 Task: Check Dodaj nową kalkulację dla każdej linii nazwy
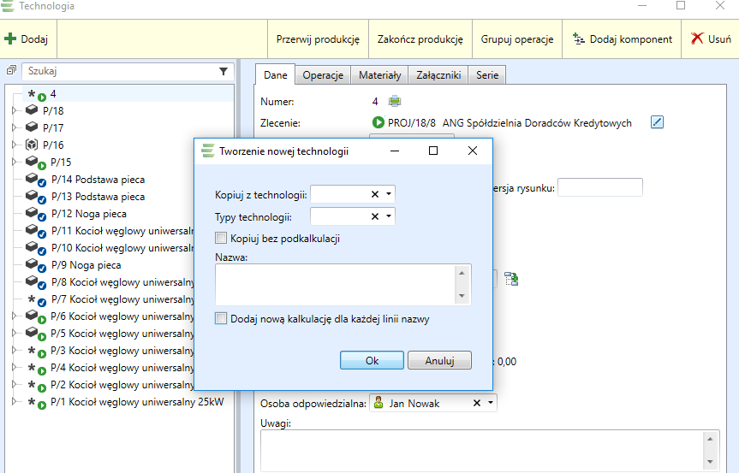tap(222, 319)
